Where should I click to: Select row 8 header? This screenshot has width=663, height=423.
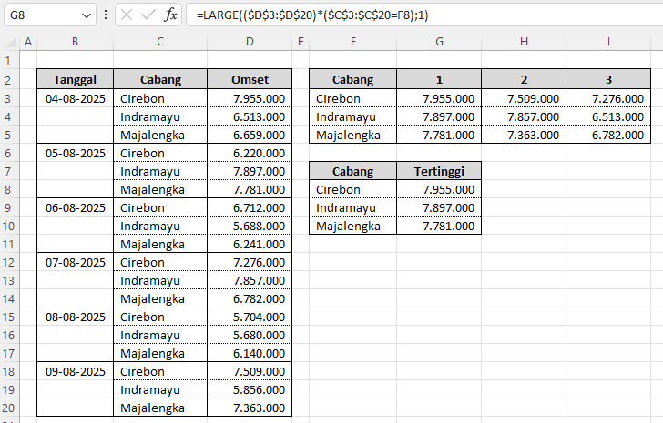pyautogui.click(x=8, y=189)
